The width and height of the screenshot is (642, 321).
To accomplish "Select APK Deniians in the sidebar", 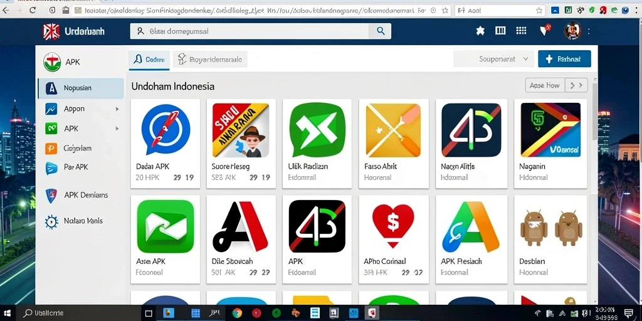I will pos(81,196).
